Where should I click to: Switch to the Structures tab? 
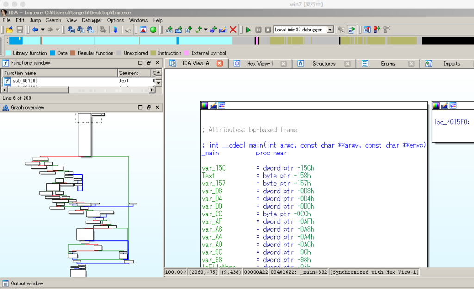[324, 64]
